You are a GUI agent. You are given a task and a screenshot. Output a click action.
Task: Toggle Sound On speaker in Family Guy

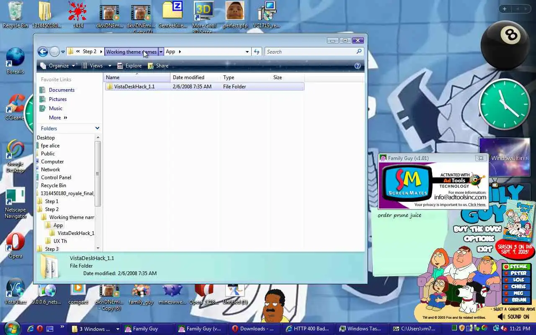coord(513,317)
